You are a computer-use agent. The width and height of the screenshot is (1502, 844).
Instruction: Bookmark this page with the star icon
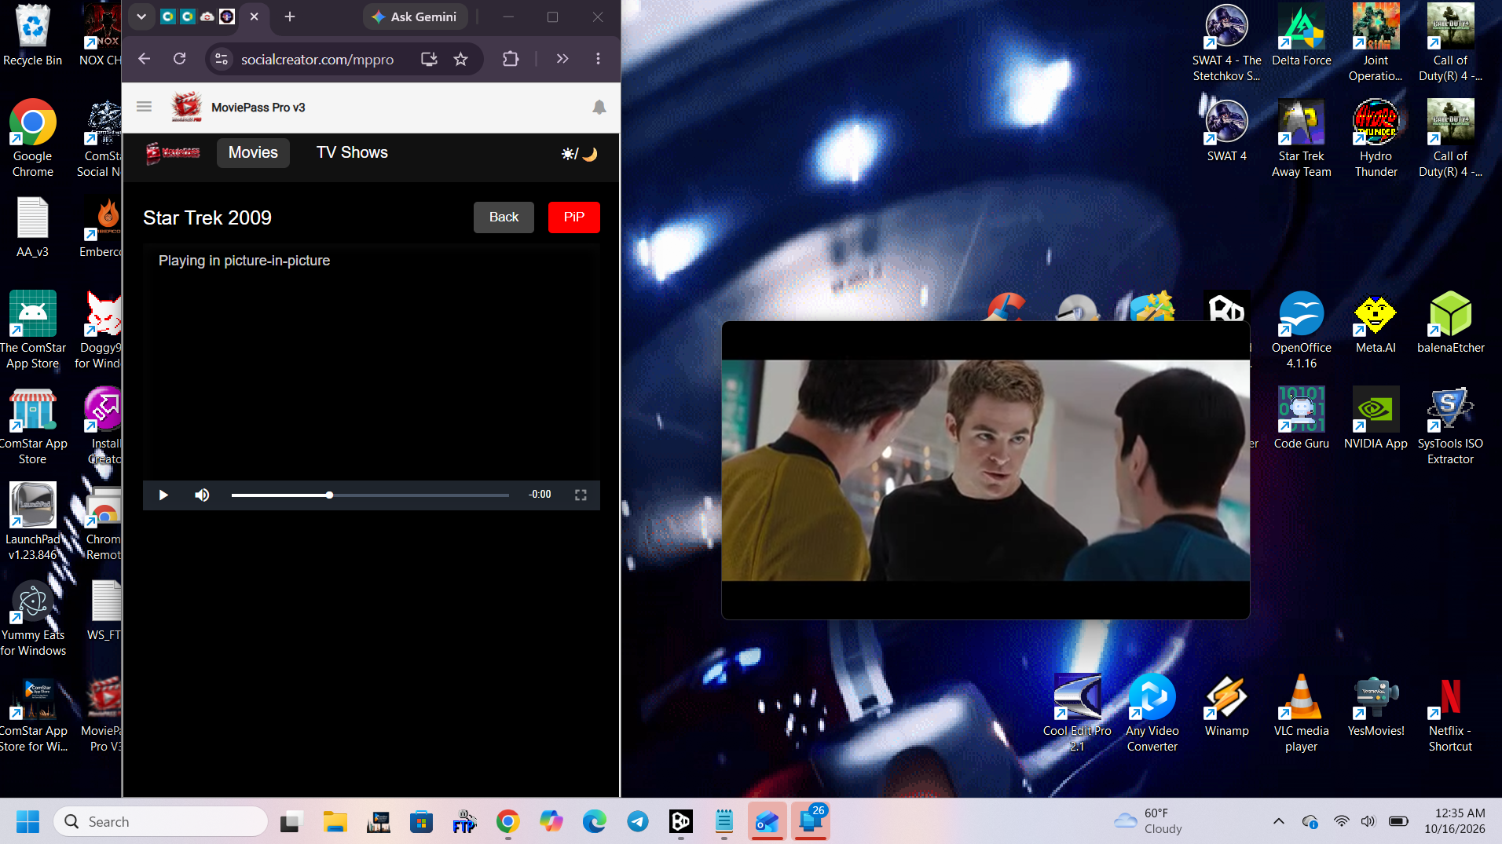(461, 59)
